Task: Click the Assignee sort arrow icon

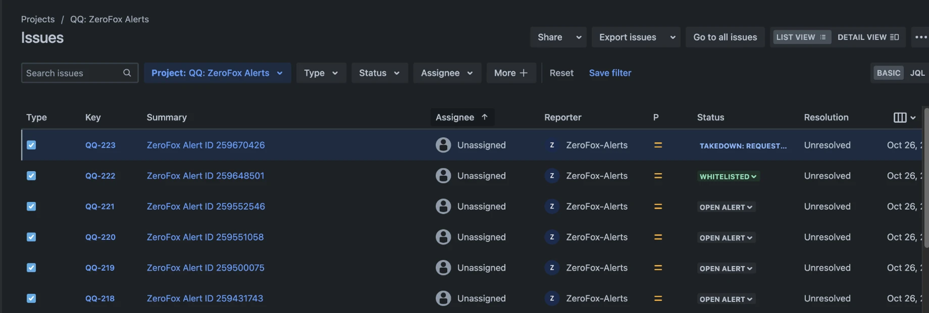Action: tap(484, 117)
